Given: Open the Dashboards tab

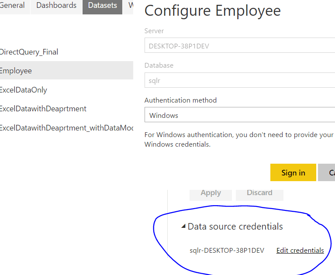Looking at the screenshot, I should pyautogui.click(x=56, y=6).
